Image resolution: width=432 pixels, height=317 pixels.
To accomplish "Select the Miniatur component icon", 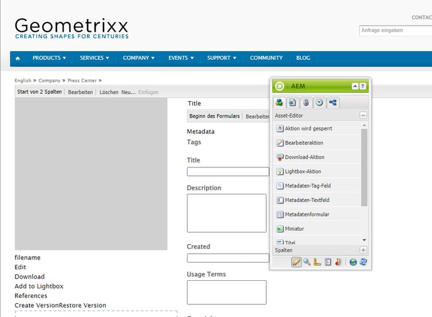I will [x=279, y=228].
